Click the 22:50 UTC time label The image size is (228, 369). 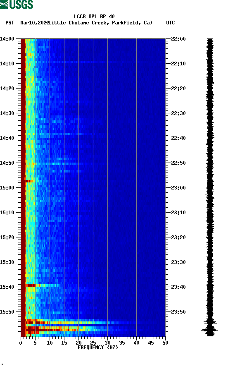(x=178, y=163)
